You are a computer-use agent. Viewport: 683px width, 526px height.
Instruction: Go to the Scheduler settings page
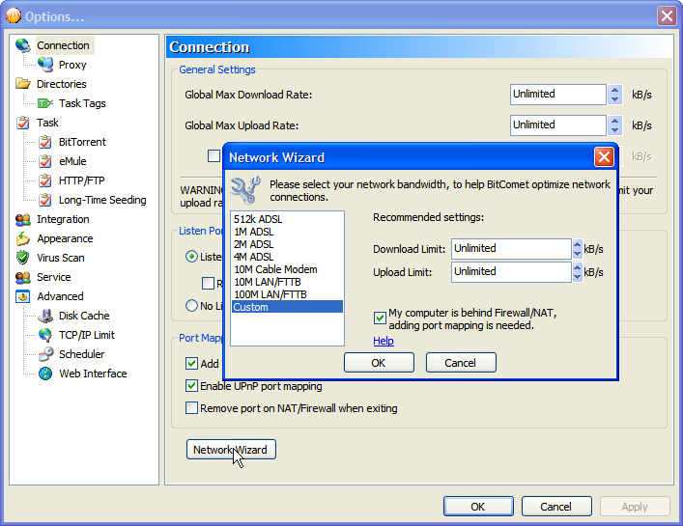tap(81, 354)
